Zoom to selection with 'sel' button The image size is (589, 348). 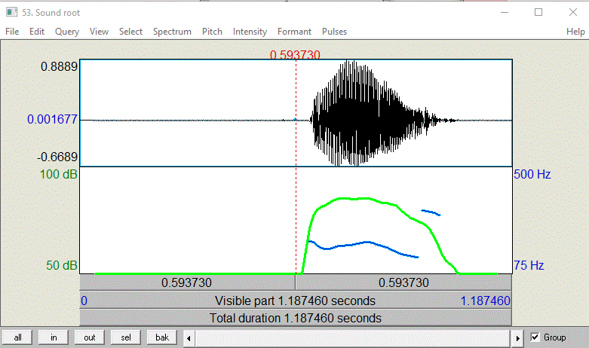pos(125,337)
